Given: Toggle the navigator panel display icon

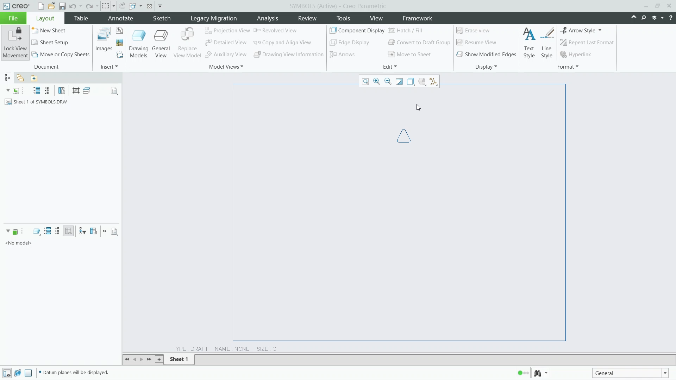Looking at the screenshot, I should tap(7, 373).
